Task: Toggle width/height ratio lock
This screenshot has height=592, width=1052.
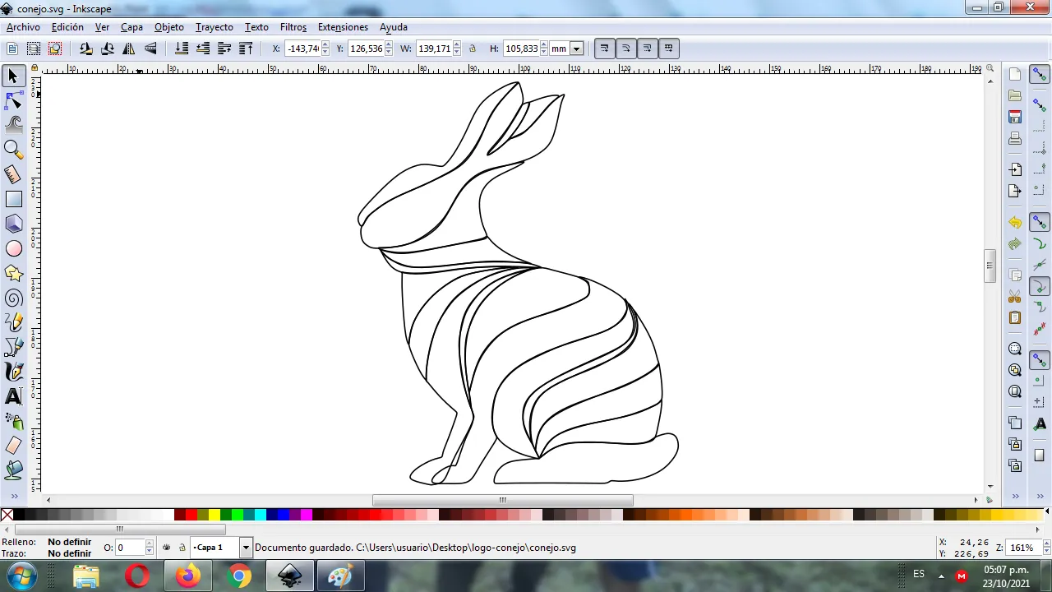Action: coord(473,49)
